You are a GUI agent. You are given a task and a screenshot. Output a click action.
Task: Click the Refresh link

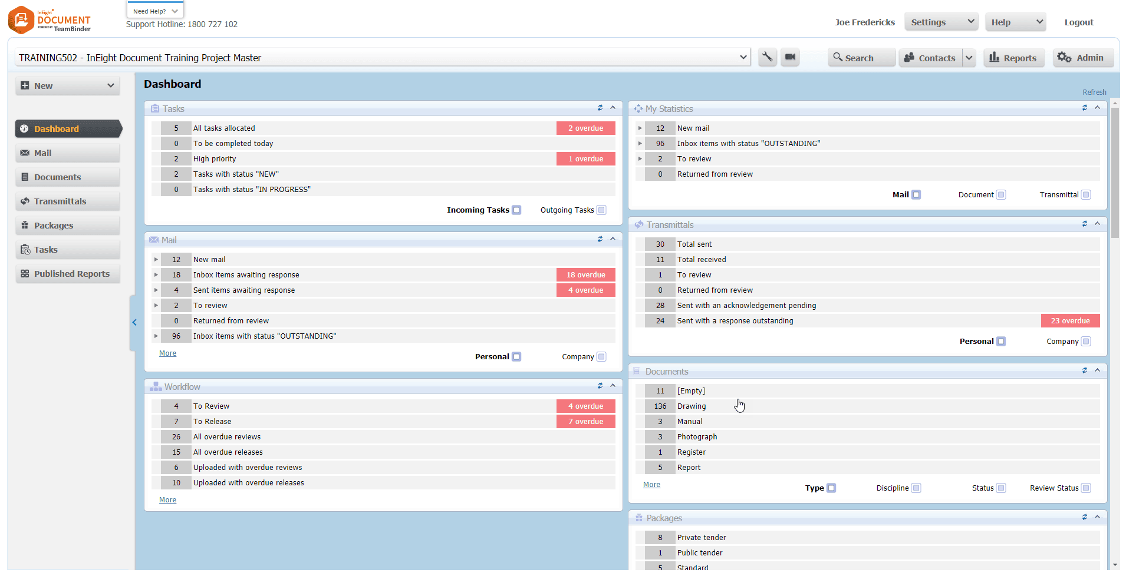click(1094, 92)
